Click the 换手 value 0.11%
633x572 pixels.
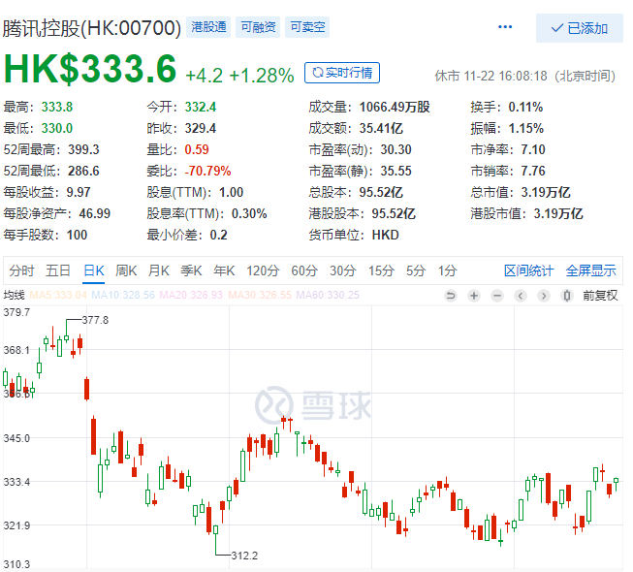pyautogui.click(x=525, y=107)
